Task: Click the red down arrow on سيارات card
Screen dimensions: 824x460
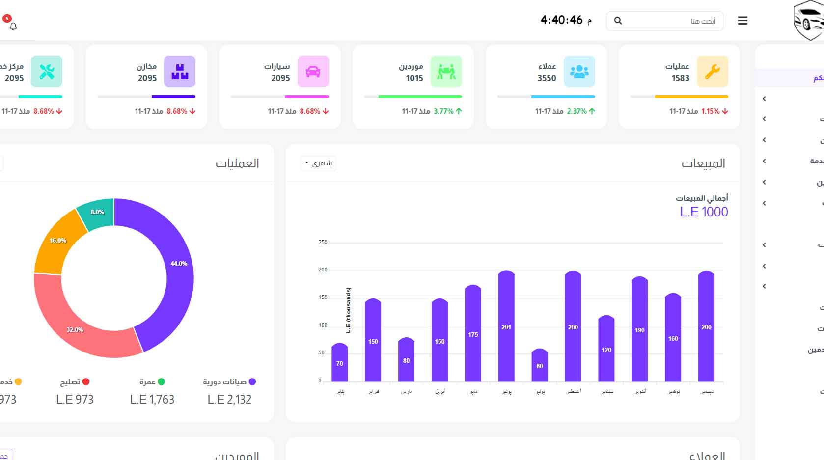Action: pos(326,111)
